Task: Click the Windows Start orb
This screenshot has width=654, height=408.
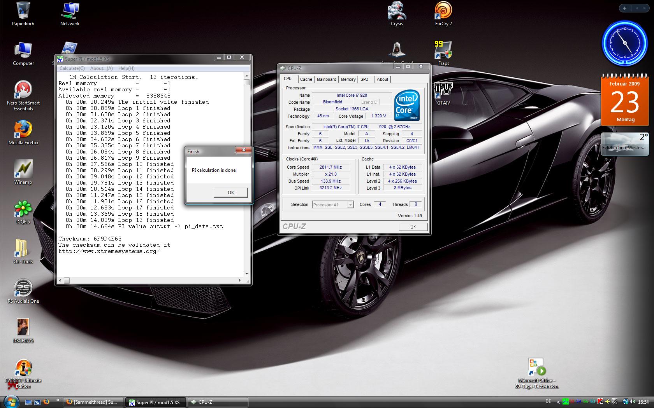Action: point(11,401)
